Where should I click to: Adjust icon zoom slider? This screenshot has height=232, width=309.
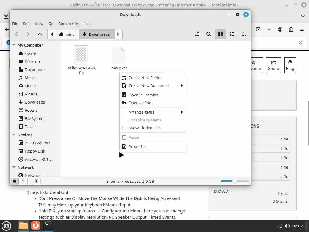pos(234,181)
